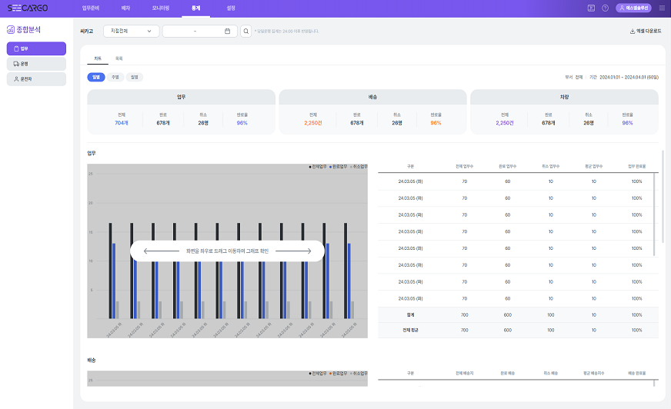The image size is (671, 409).
Task: Switch the period to 주별
Action: pyautogui.click(x=115, y=77)
